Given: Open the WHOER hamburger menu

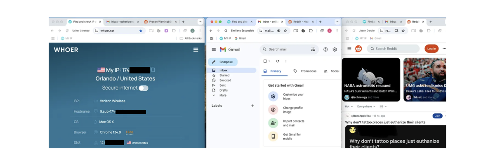Looking at the screenshot, I should 196,50.
